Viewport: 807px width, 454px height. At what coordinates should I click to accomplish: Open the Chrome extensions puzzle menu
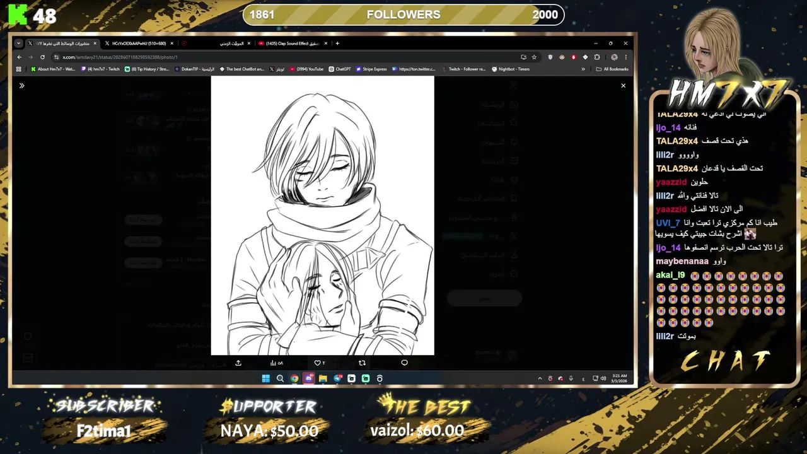tap(597, 57)
